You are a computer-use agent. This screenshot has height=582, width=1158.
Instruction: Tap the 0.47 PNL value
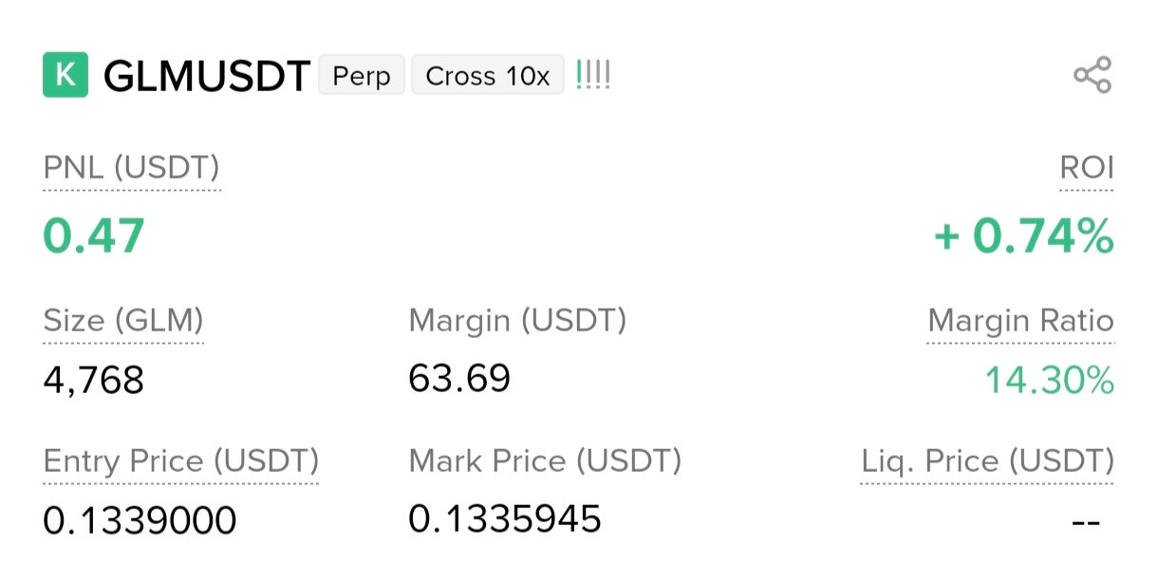[94, 236]
